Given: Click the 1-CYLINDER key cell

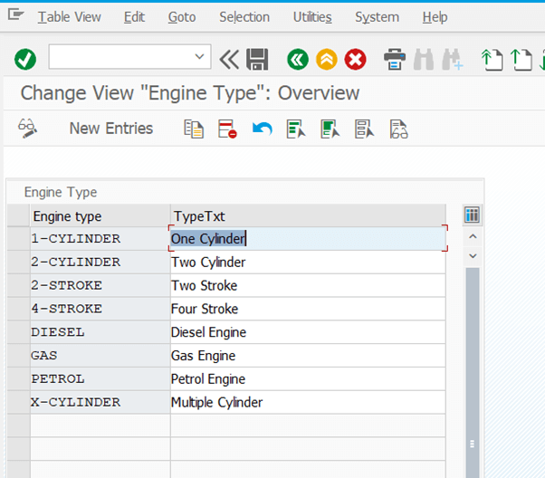Looking at the screenshot, I should click(x=100, y=239).
